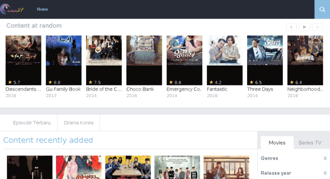Viewport: 330px width, 179px height.
Task: Open the Home menu link
Action: click(x=42, y=9)
